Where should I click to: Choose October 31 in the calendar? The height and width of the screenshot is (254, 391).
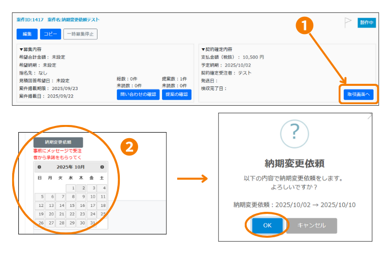pyautogui.click(x=92, y=223)
